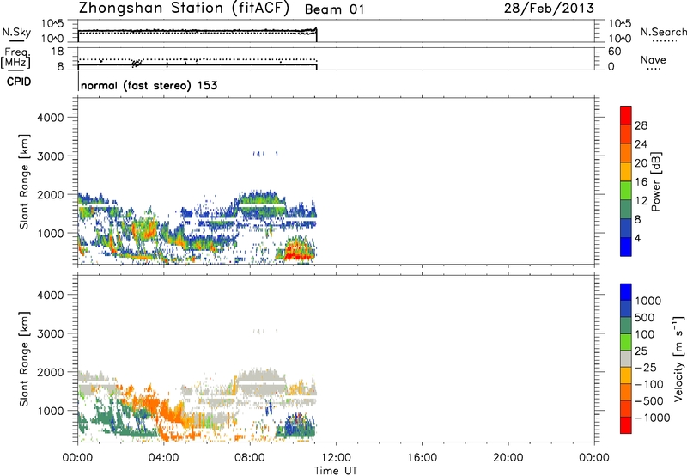Click the "-500" value on the velocity colorbar
The width and height of the screenshot is (687, 476).
[649, 401]
